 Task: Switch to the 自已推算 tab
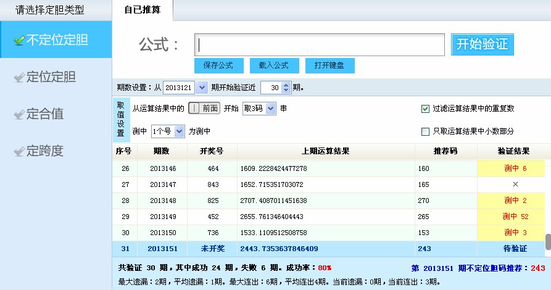click(x=143, y=10)
